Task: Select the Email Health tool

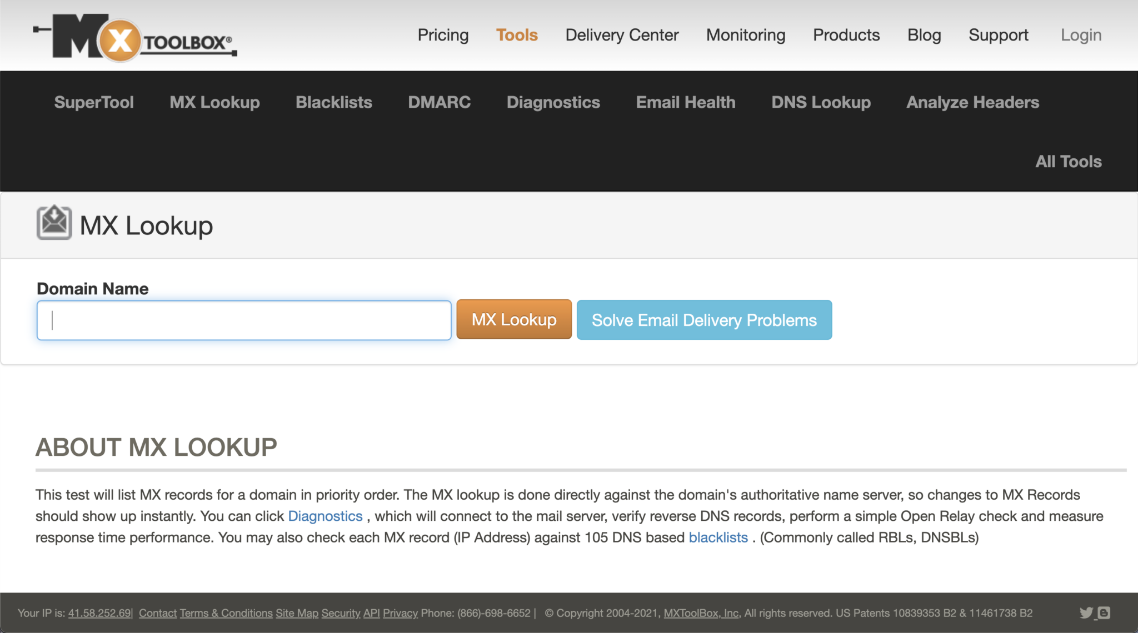Action: coord(685,102)
